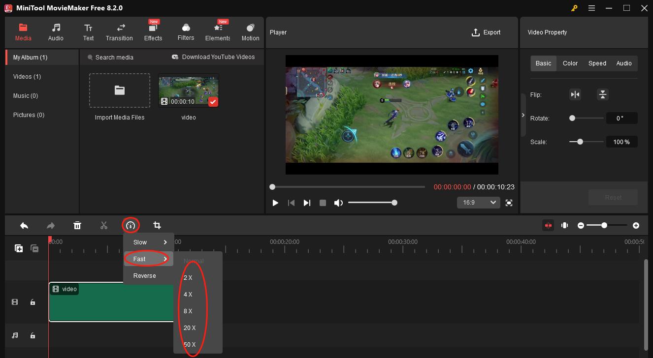653x358 pixels.
Task: Open the Speed tool
Action: [131, 225]
